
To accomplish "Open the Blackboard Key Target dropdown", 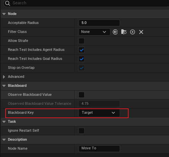I will pyautogui.click(x=99, y=113).
